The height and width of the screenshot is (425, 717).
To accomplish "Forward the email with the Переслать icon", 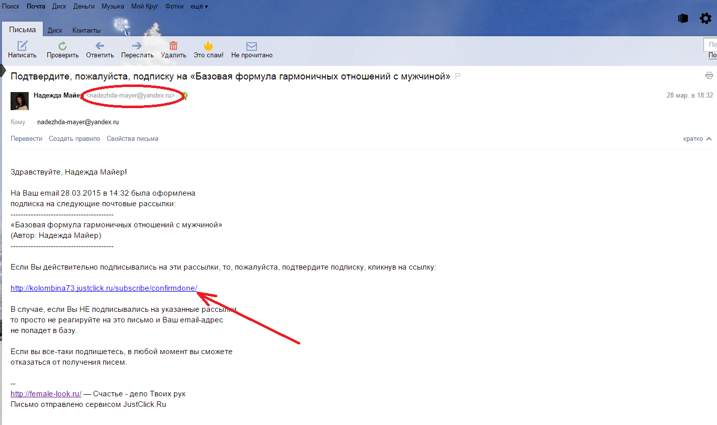I will coord(137,46).
